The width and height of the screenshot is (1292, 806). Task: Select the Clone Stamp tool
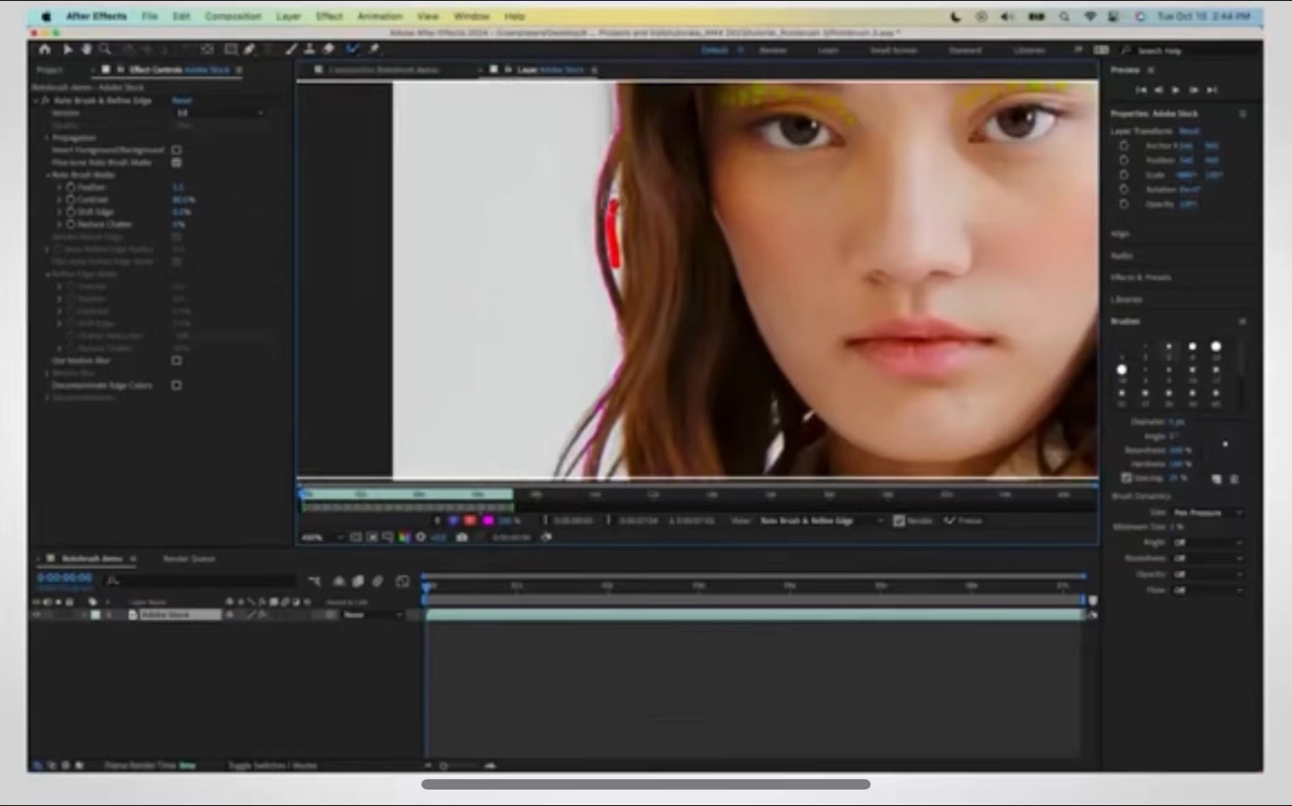[x=310, y=50]
